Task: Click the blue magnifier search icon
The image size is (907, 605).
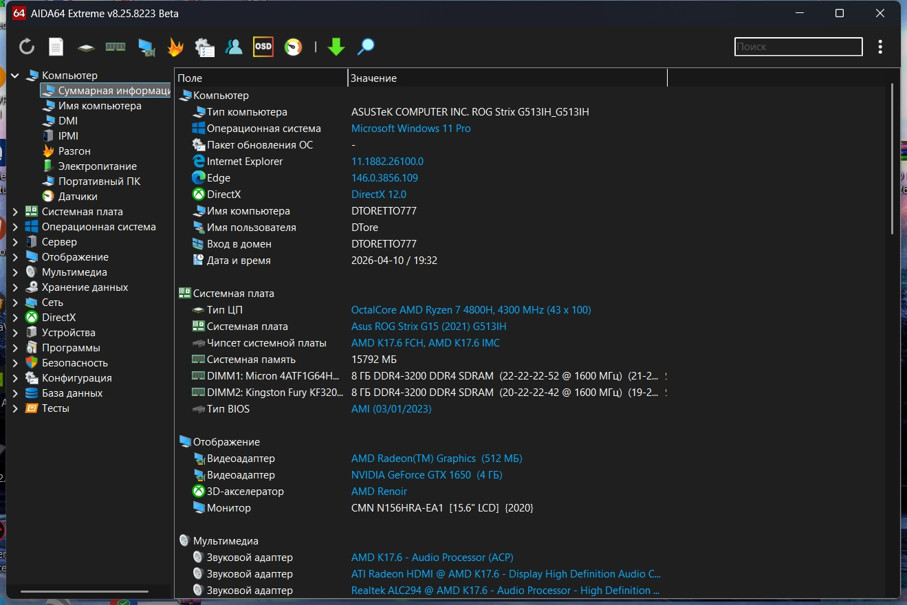Action: [366, 47]
